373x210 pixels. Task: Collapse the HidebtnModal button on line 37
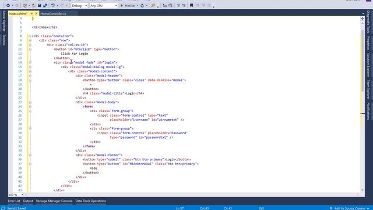tap(30, 164)
